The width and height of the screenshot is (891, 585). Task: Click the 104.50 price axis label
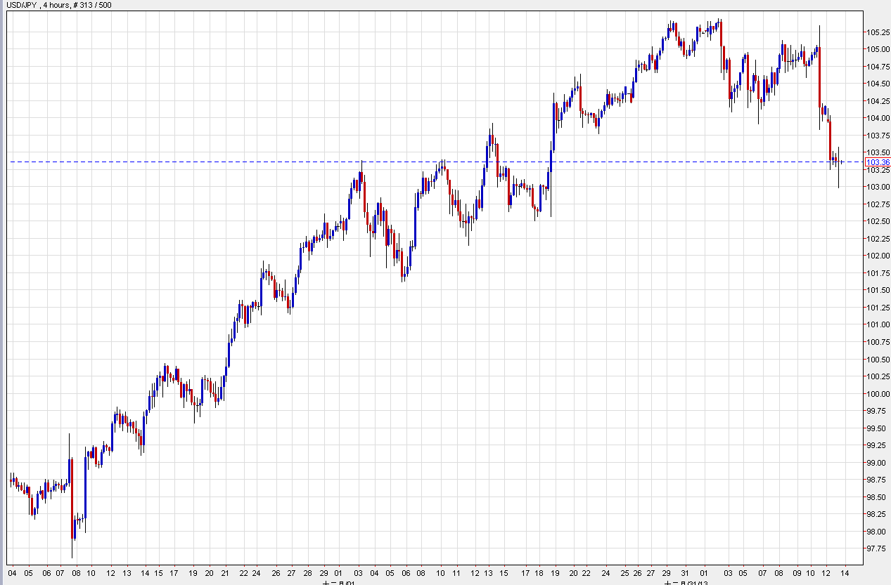click(x=878, y=84)
